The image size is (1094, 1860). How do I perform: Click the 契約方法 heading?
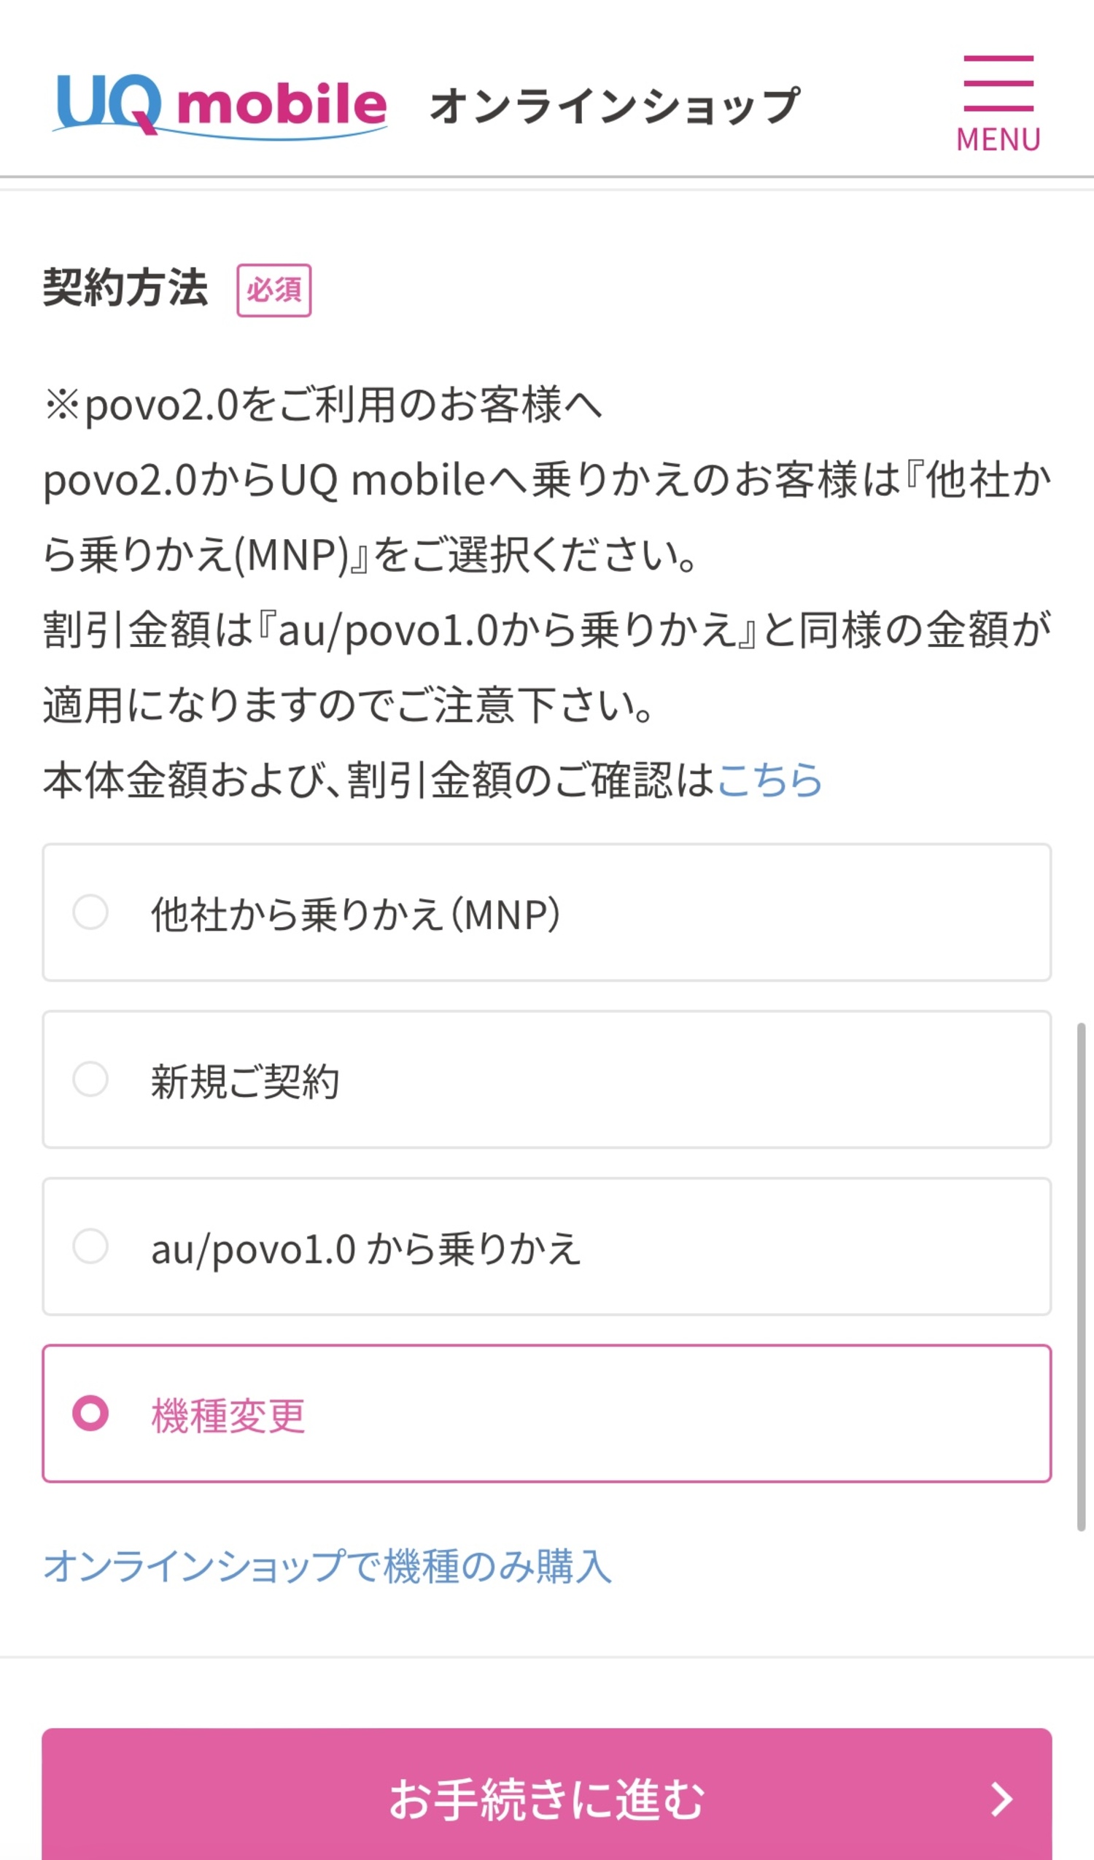tap(125, 290)
